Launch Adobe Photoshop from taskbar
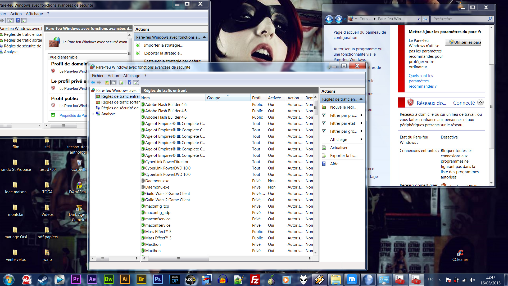 click(x=158, y=279)
